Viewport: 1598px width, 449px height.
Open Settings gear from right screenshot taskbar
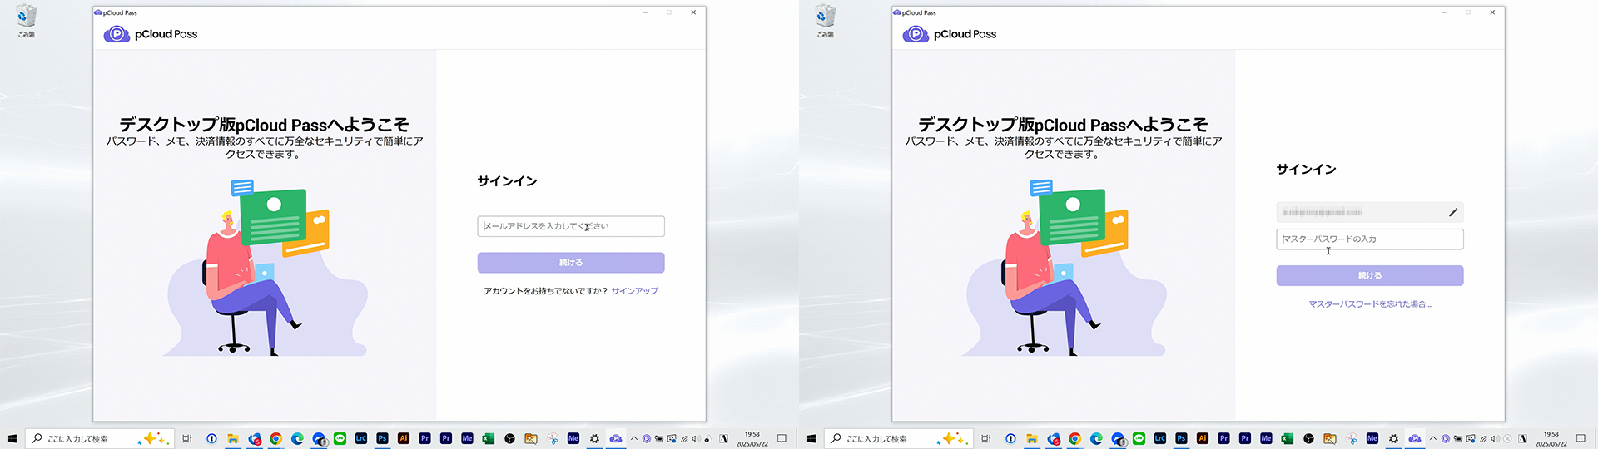[1393, 438]
